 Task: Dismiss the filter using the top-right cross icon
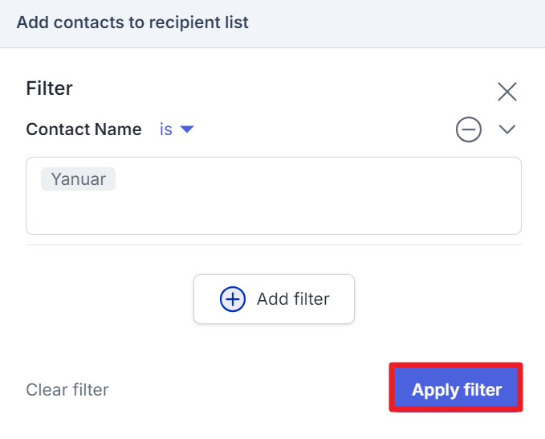pos(507,92)
